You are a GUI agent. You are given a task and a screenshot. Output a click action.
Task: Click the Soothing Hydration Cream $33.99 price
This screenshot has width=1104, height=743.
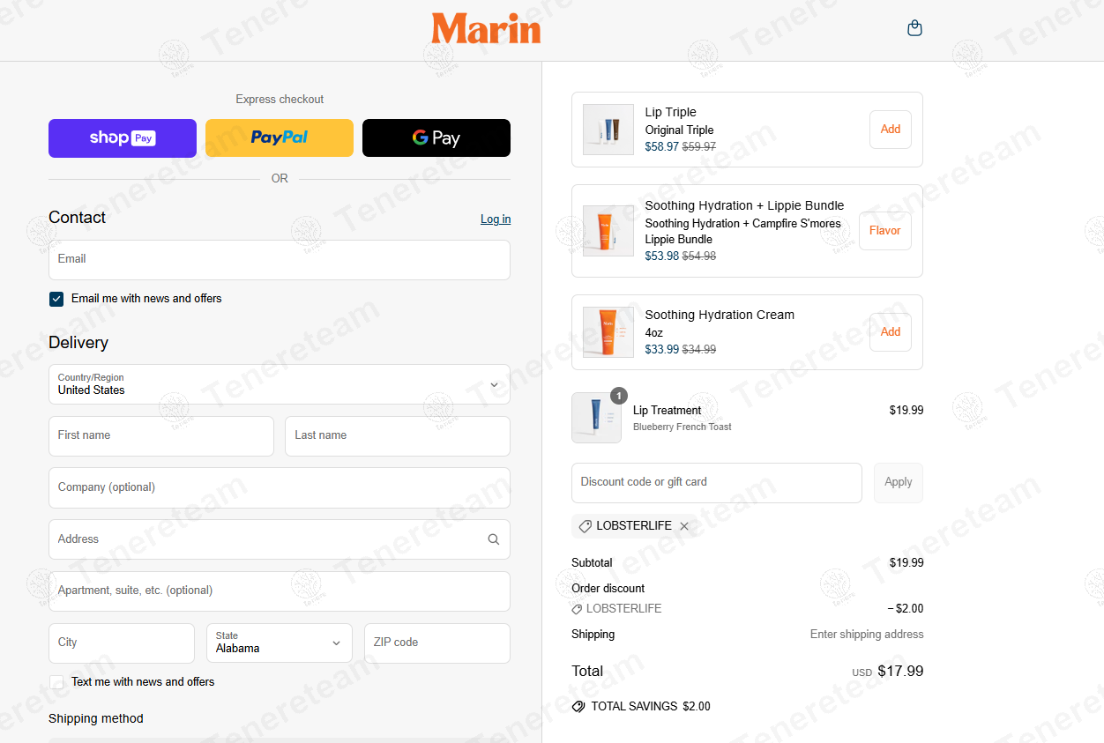662,350
